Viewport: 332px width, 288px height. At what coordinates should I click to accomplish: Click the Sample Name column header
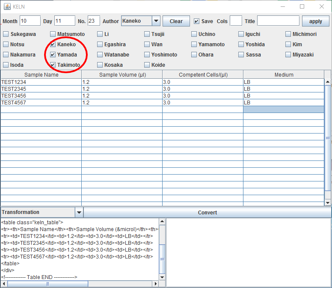pos(41,74)
